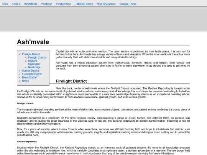Screen dimensions: 207x155
Task: Click italic 'nightmare realm' text
Action: (75, 94)
